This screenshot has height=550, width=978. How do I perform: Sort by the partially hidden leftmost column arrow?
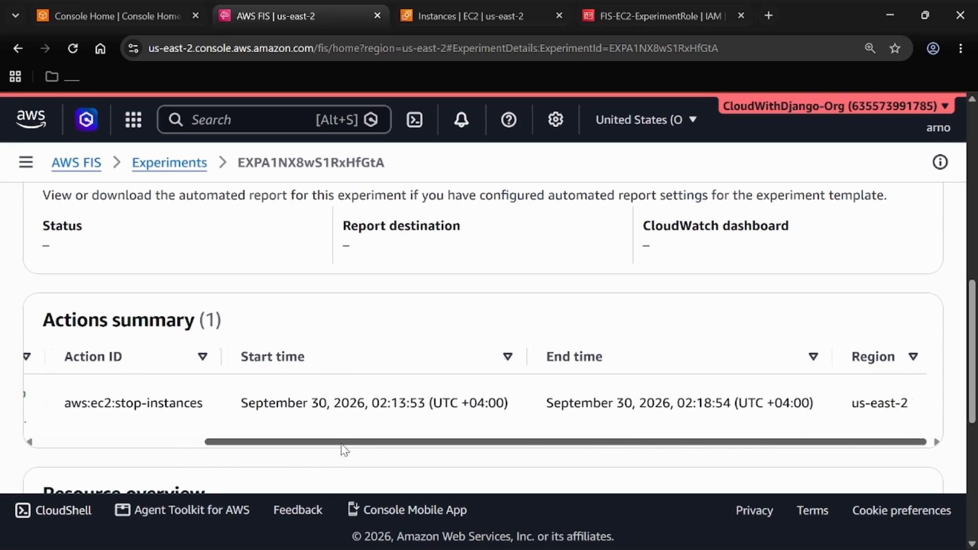[x=27, y=356]
